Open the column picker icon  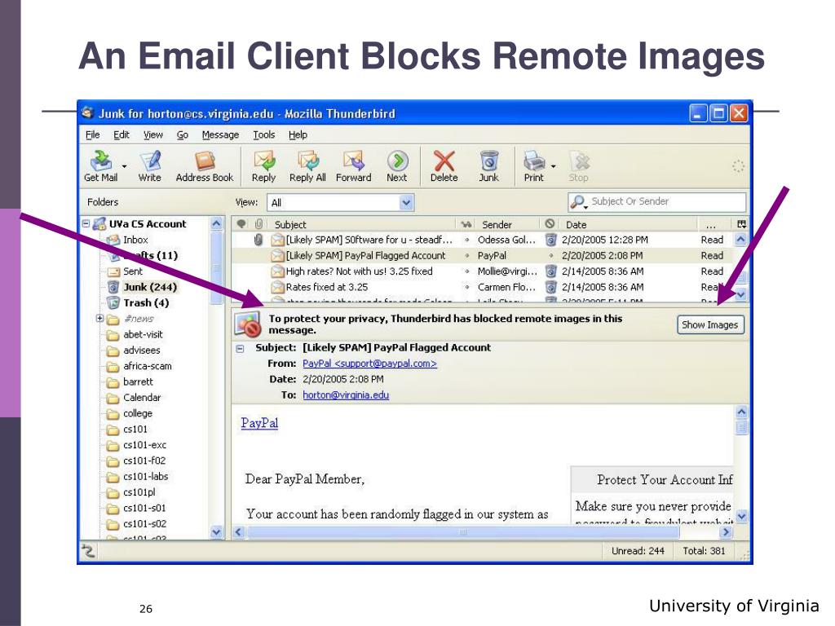[741, 224]
